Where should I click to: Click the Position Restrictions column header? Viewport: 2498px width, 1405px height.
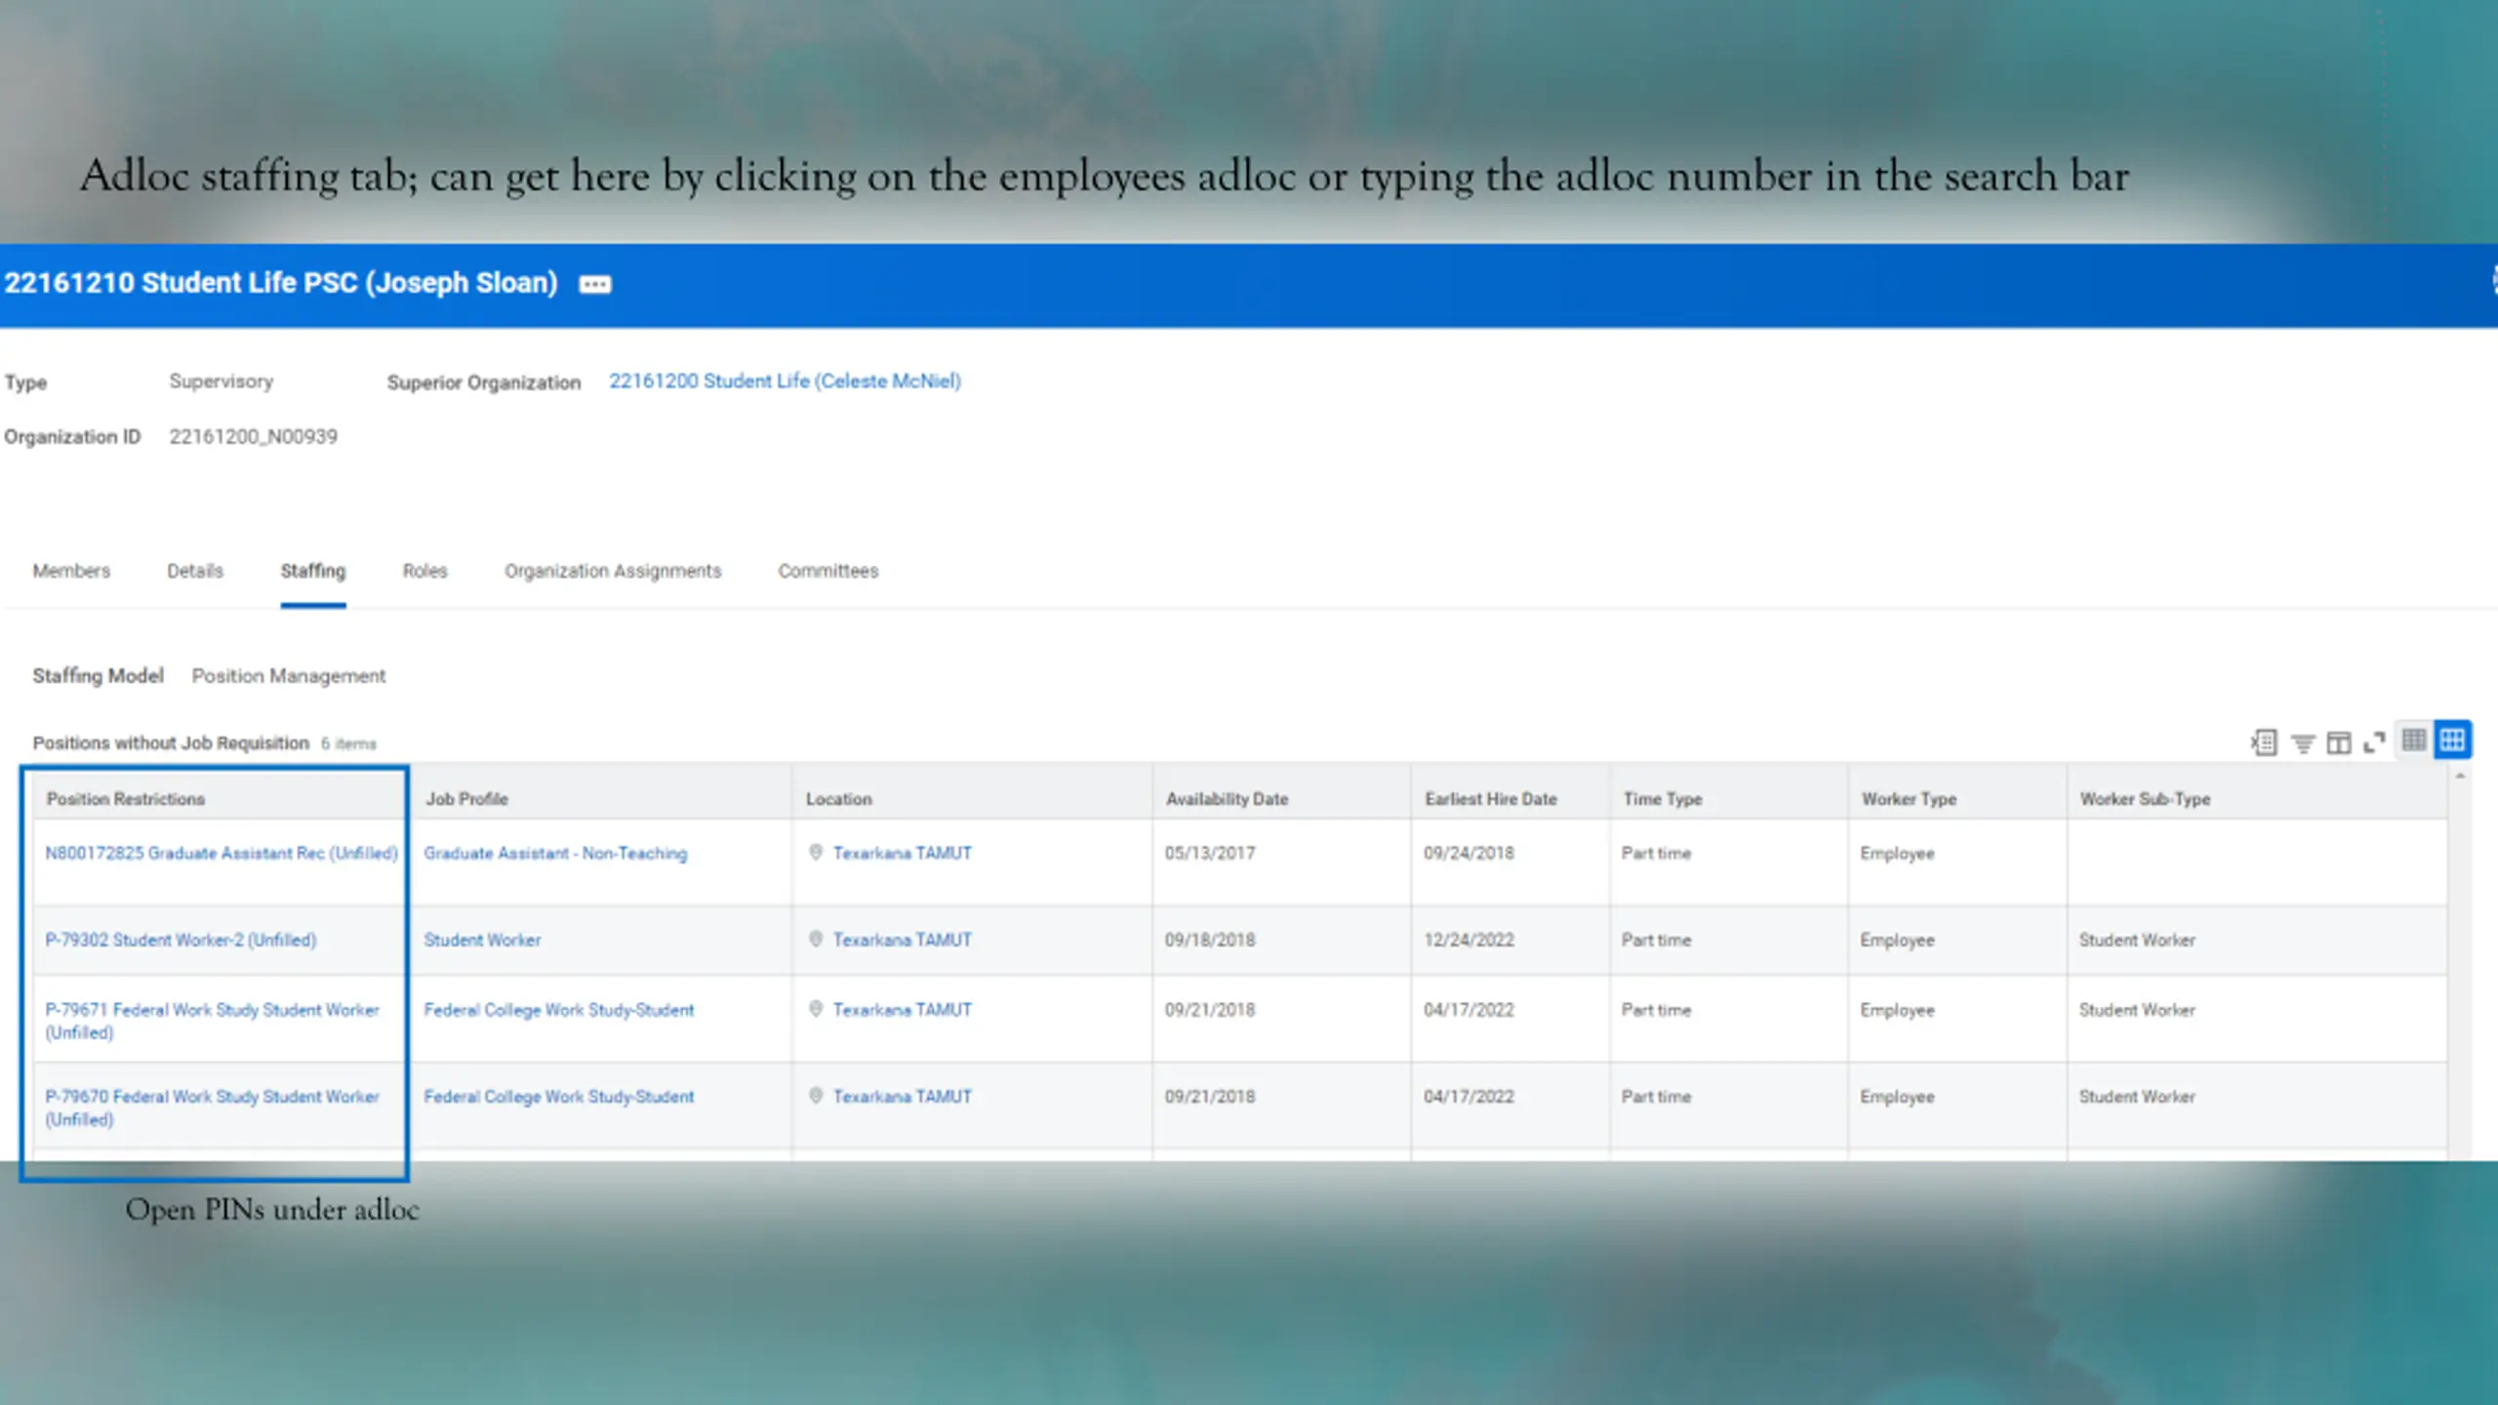[x=126, y=799]
